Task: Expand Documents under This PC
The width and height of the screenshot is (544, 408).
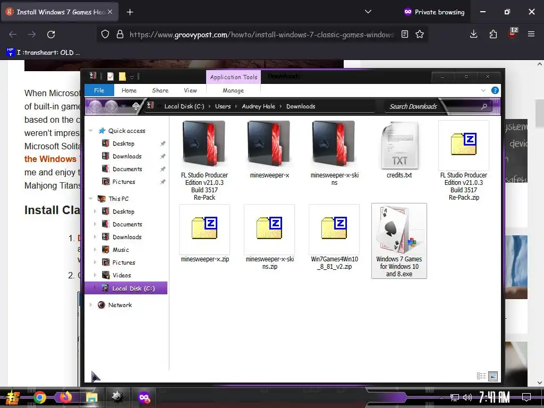Action: [x=95, y=224]
